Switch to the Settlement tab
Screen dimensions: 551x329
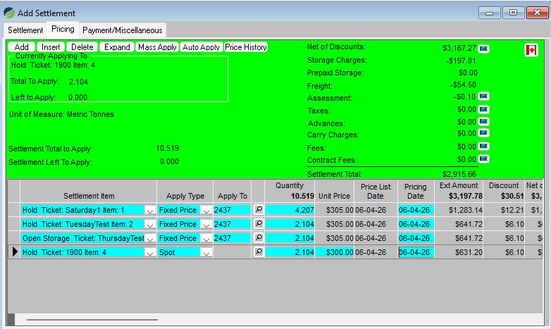click(x=25, y=30)
